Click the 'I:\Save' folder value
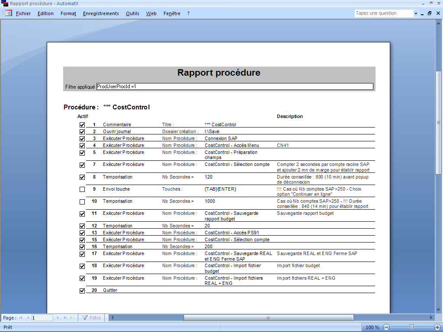Screen dimensions: 443x332 click(x=212, y=131)
